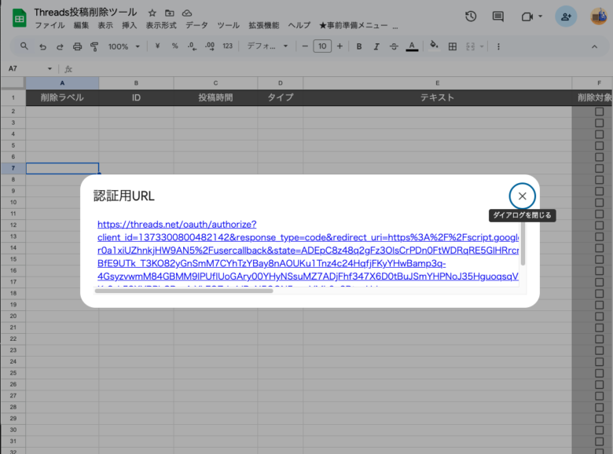Open the comments panel icon
613x454 pixels.
coord(497,16)
